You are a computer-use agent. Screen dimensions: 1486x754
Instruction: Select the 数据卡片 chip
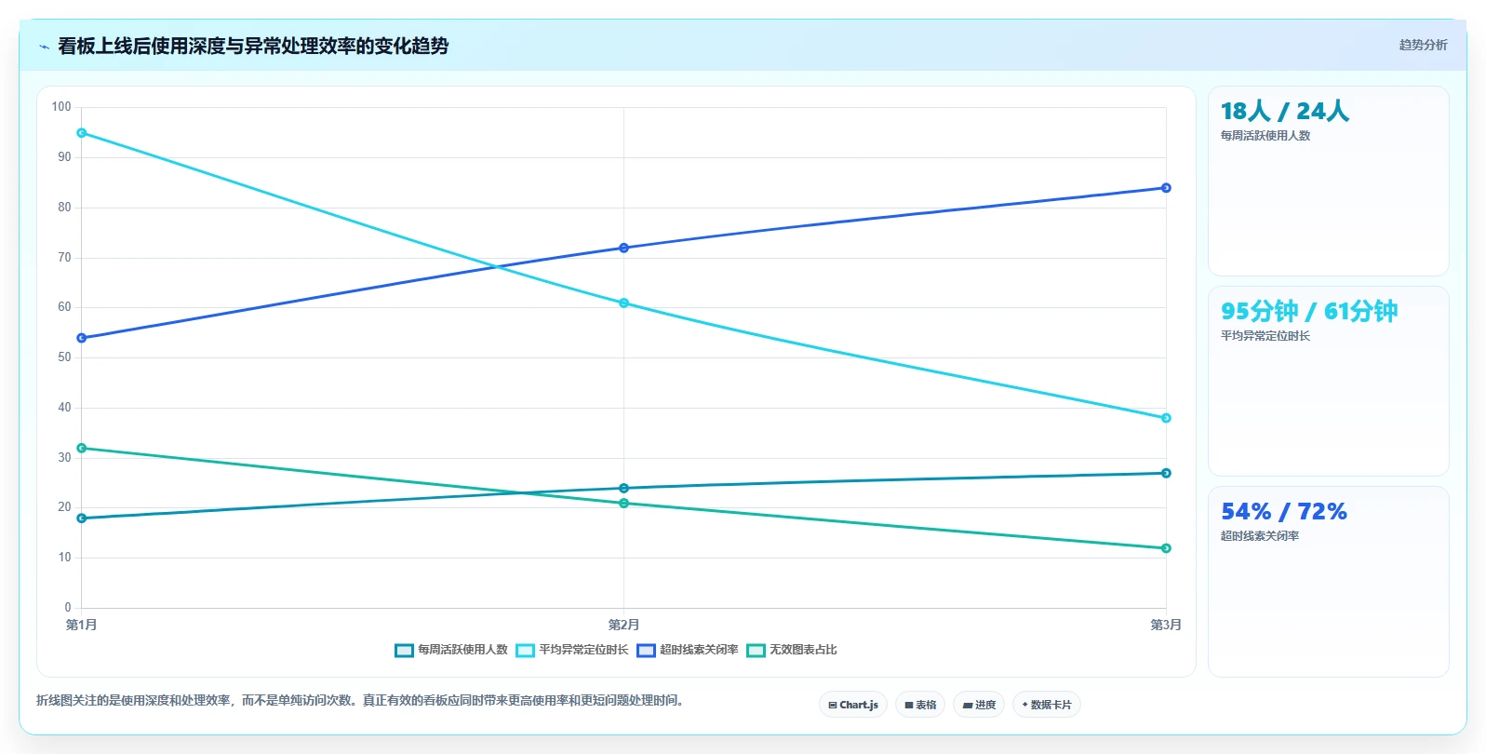1047,705
